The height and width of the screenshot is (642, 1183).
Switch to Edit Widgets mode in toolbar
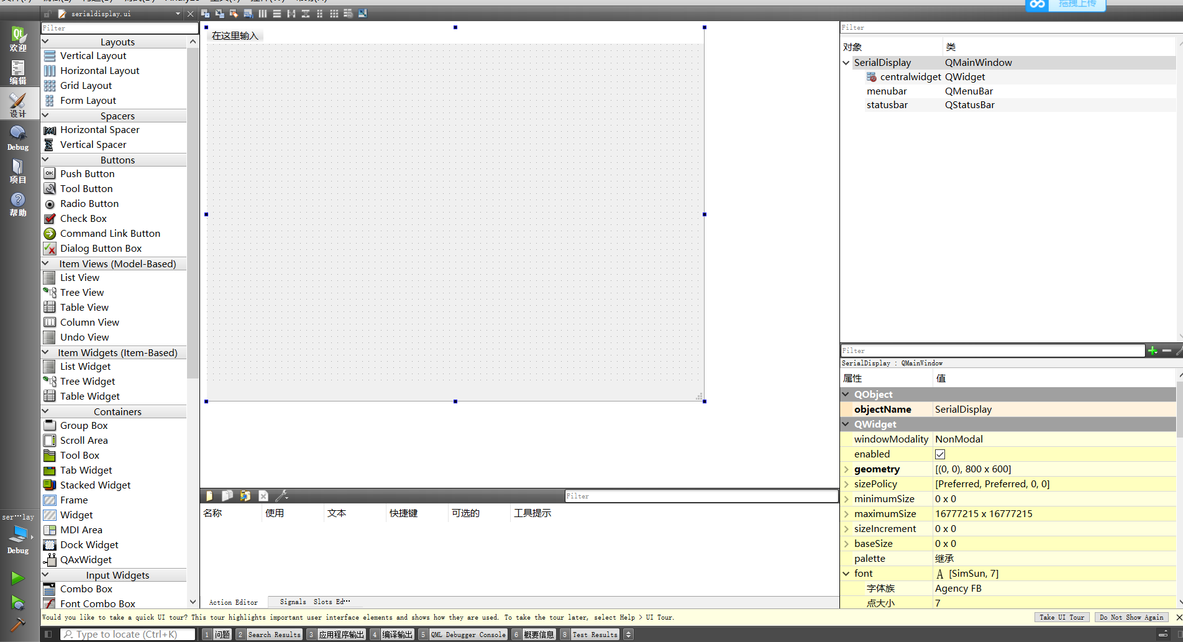206,13
